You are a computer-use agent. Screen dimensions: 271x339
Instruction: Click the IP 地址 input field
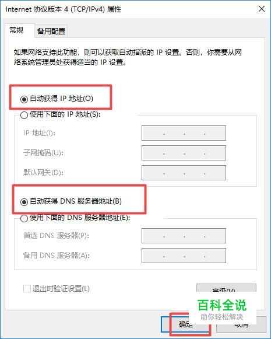pos(184,133)
